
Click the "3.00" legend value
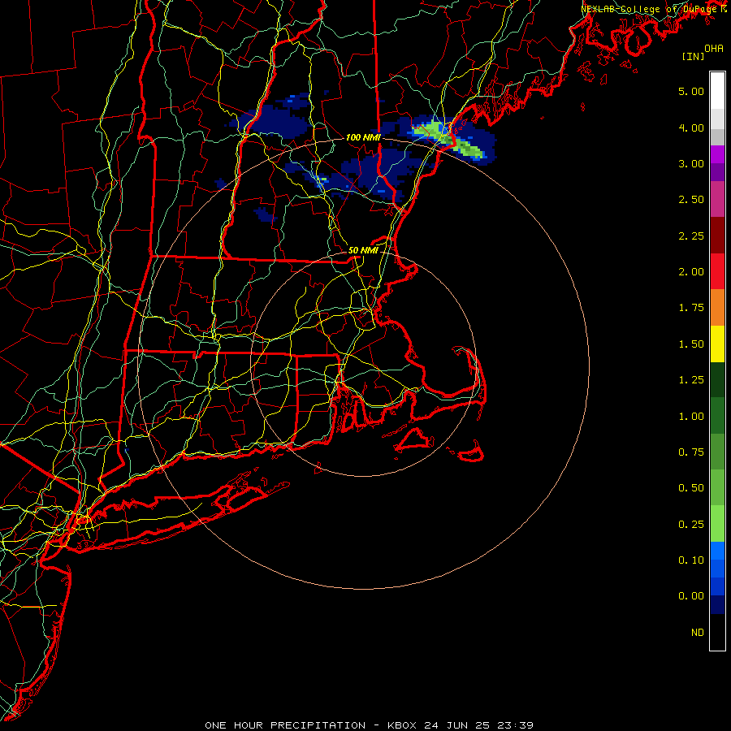691,163
